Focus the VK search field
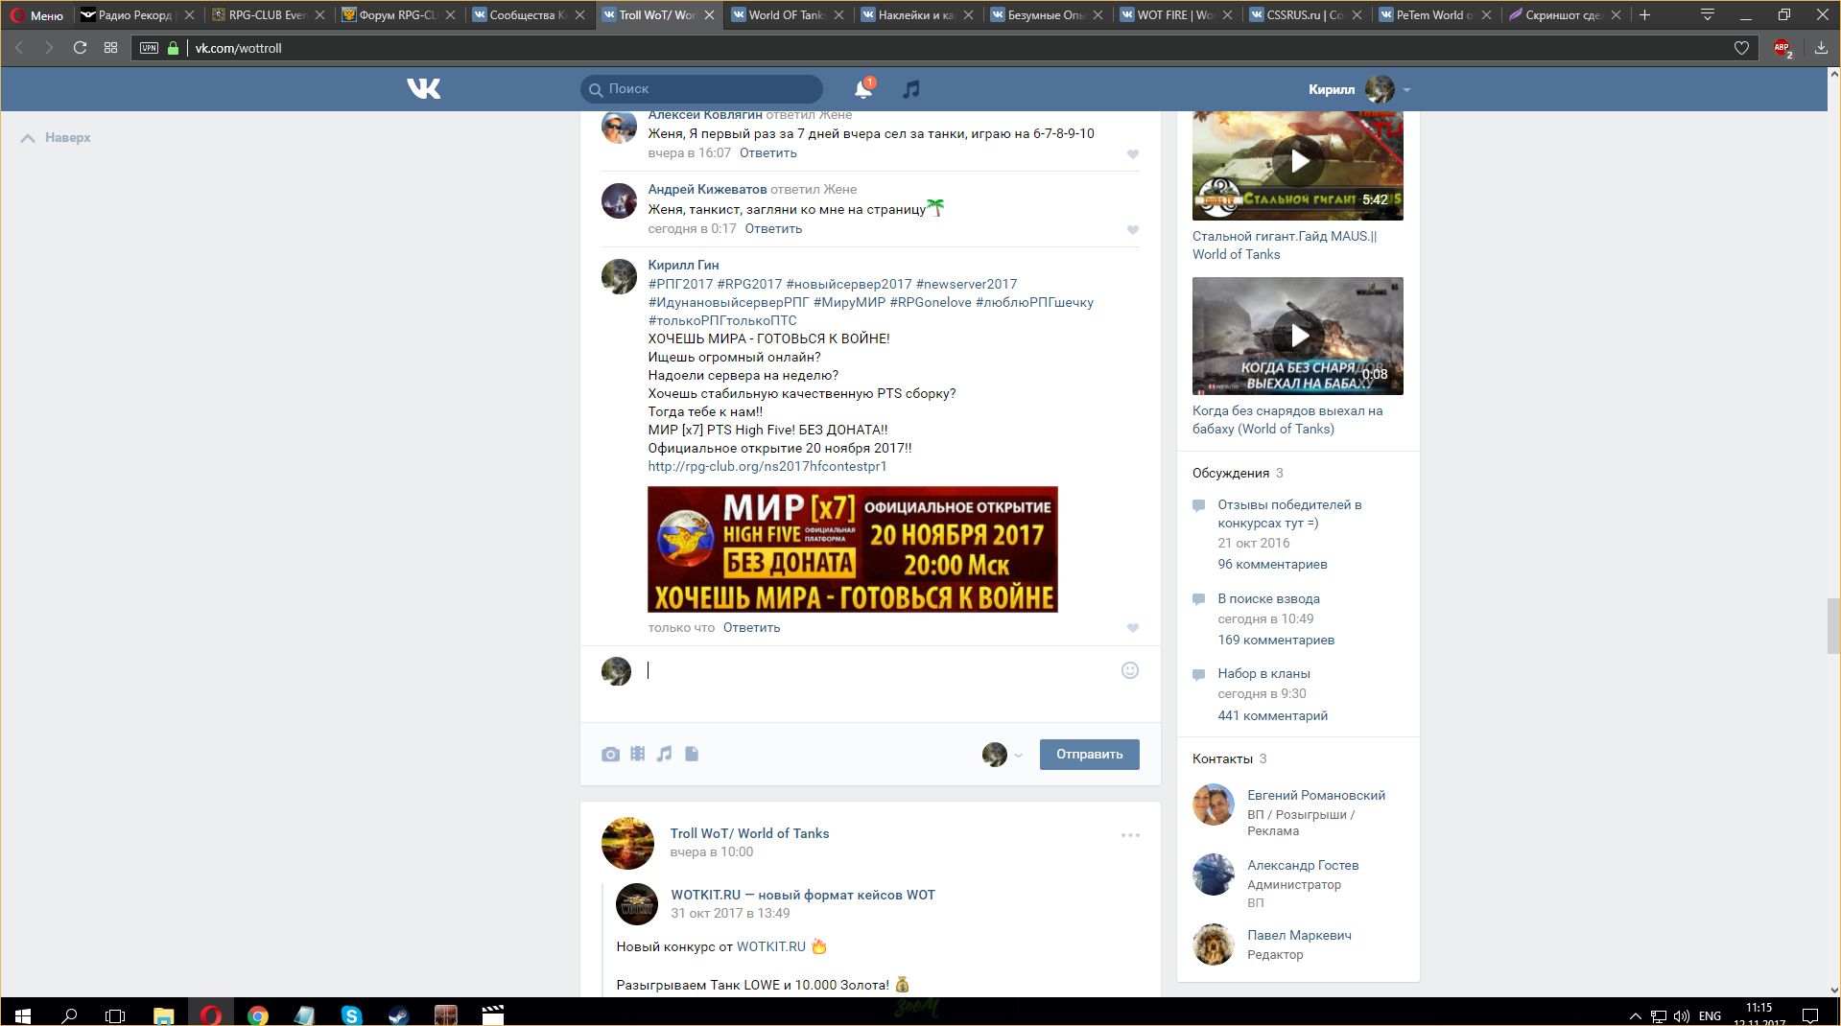 tap(701, 89)
